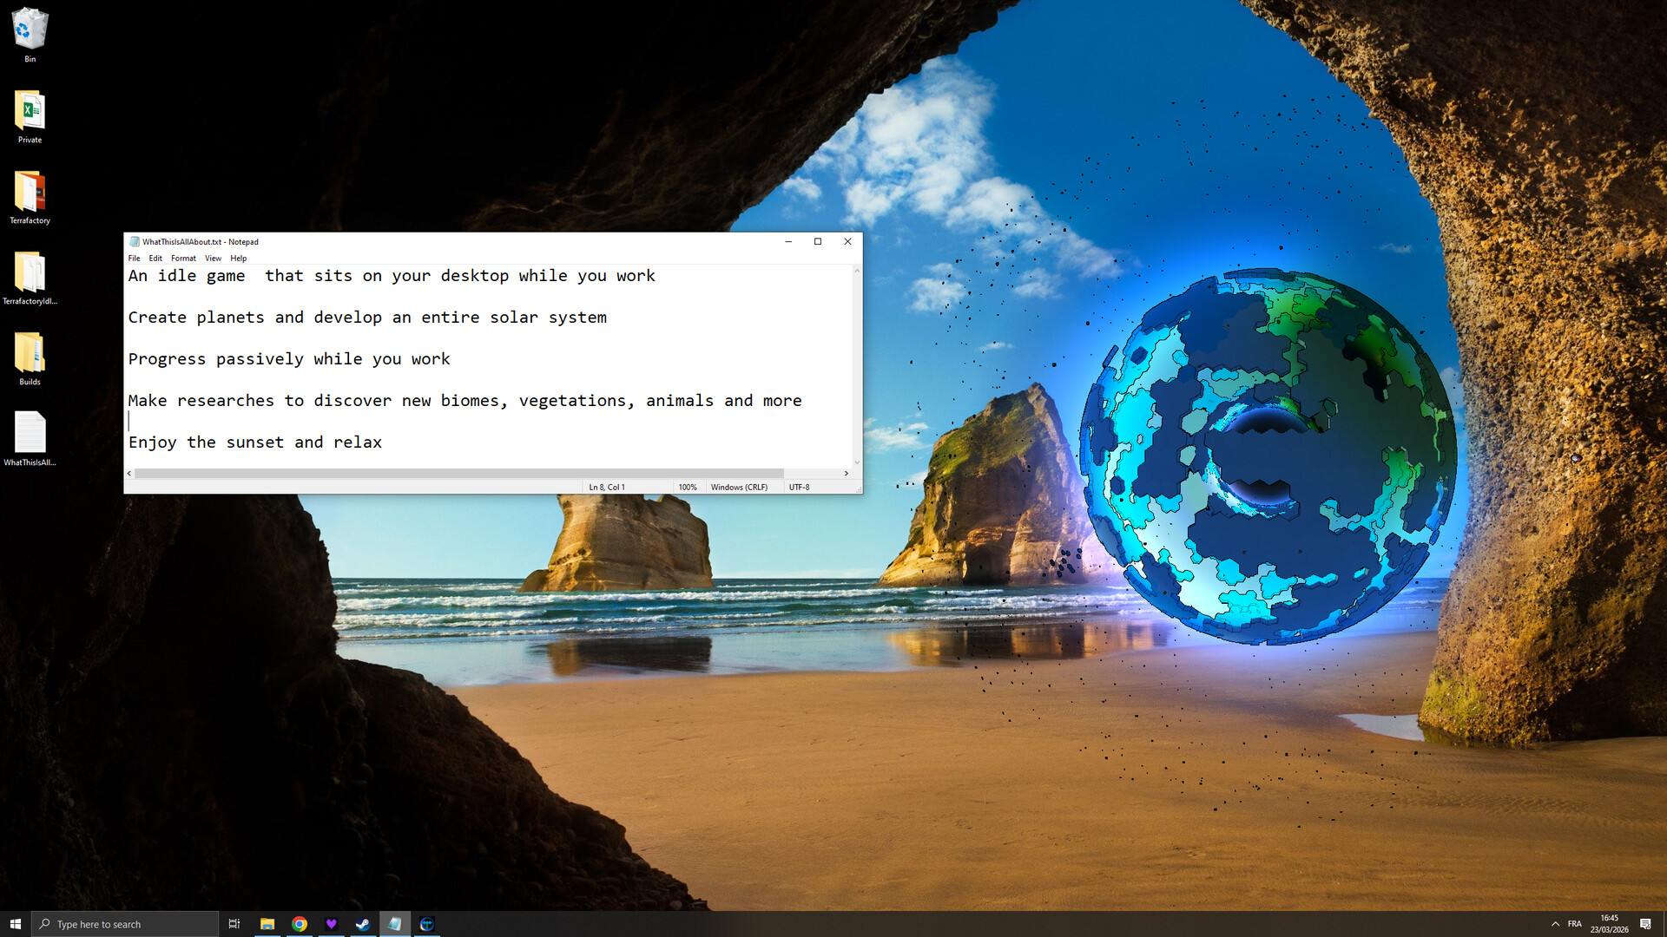Open the Notepad Format menu
The image size is (1667, 937).
183,259
